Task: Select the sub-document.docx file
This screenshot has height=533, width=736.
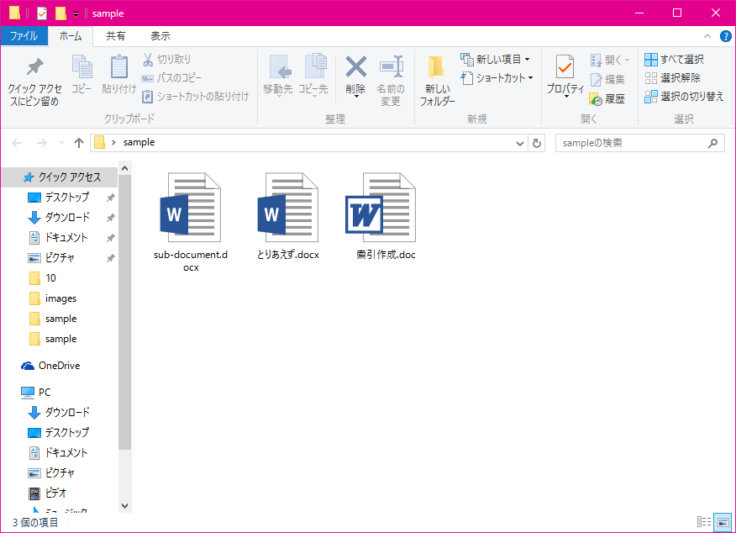Action: 191,223
